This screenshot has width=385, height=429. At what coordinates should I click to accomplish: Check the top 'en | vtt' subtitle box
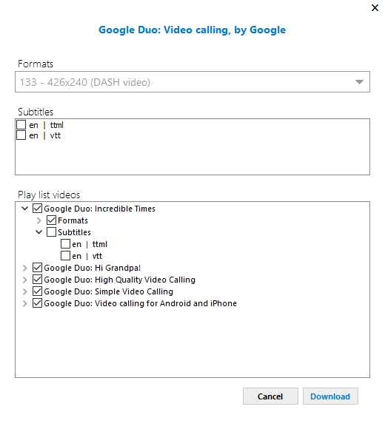pos(21,135)
